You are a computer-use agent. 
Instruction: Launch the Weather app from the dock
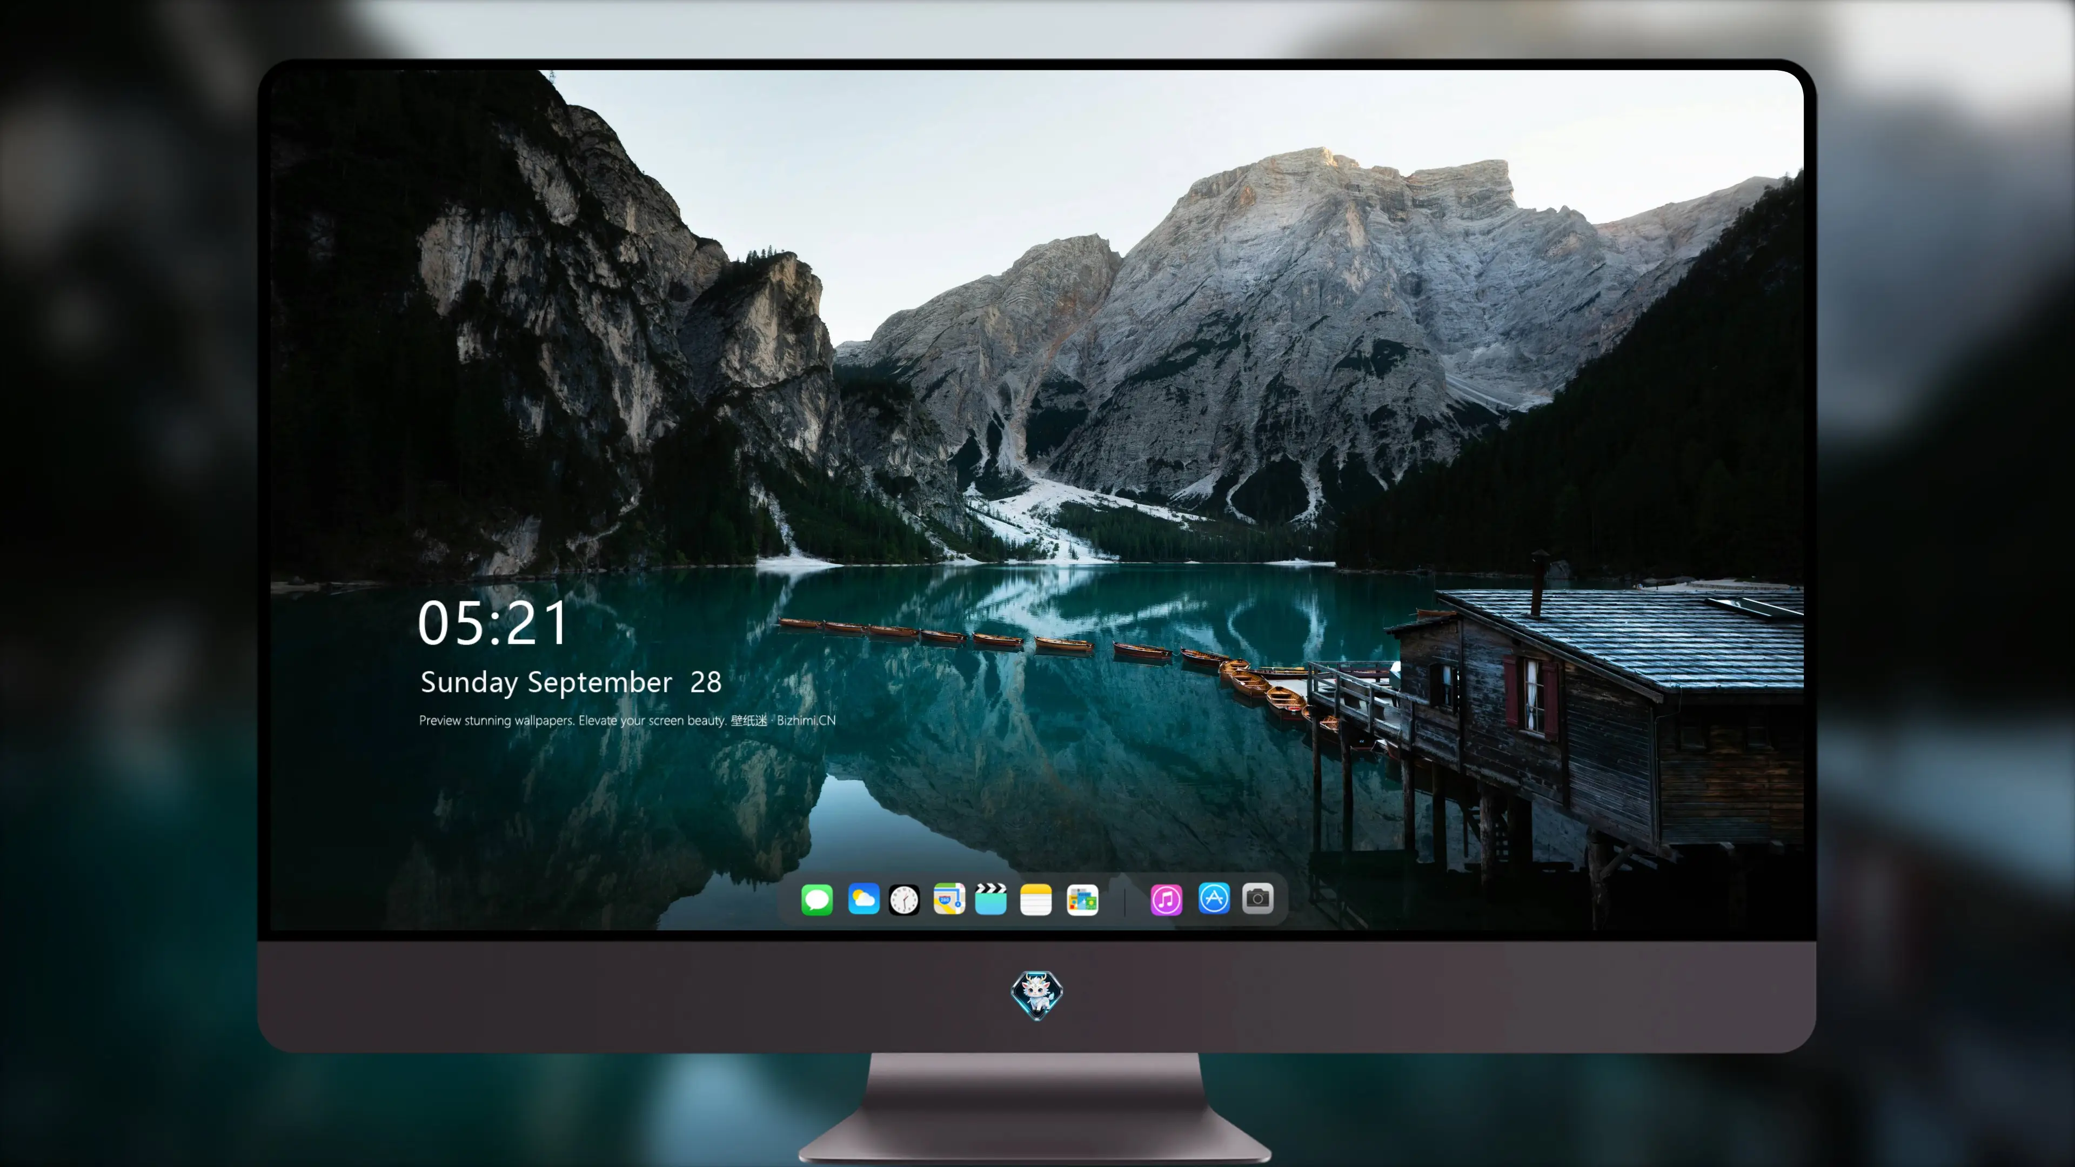[864, 899]
